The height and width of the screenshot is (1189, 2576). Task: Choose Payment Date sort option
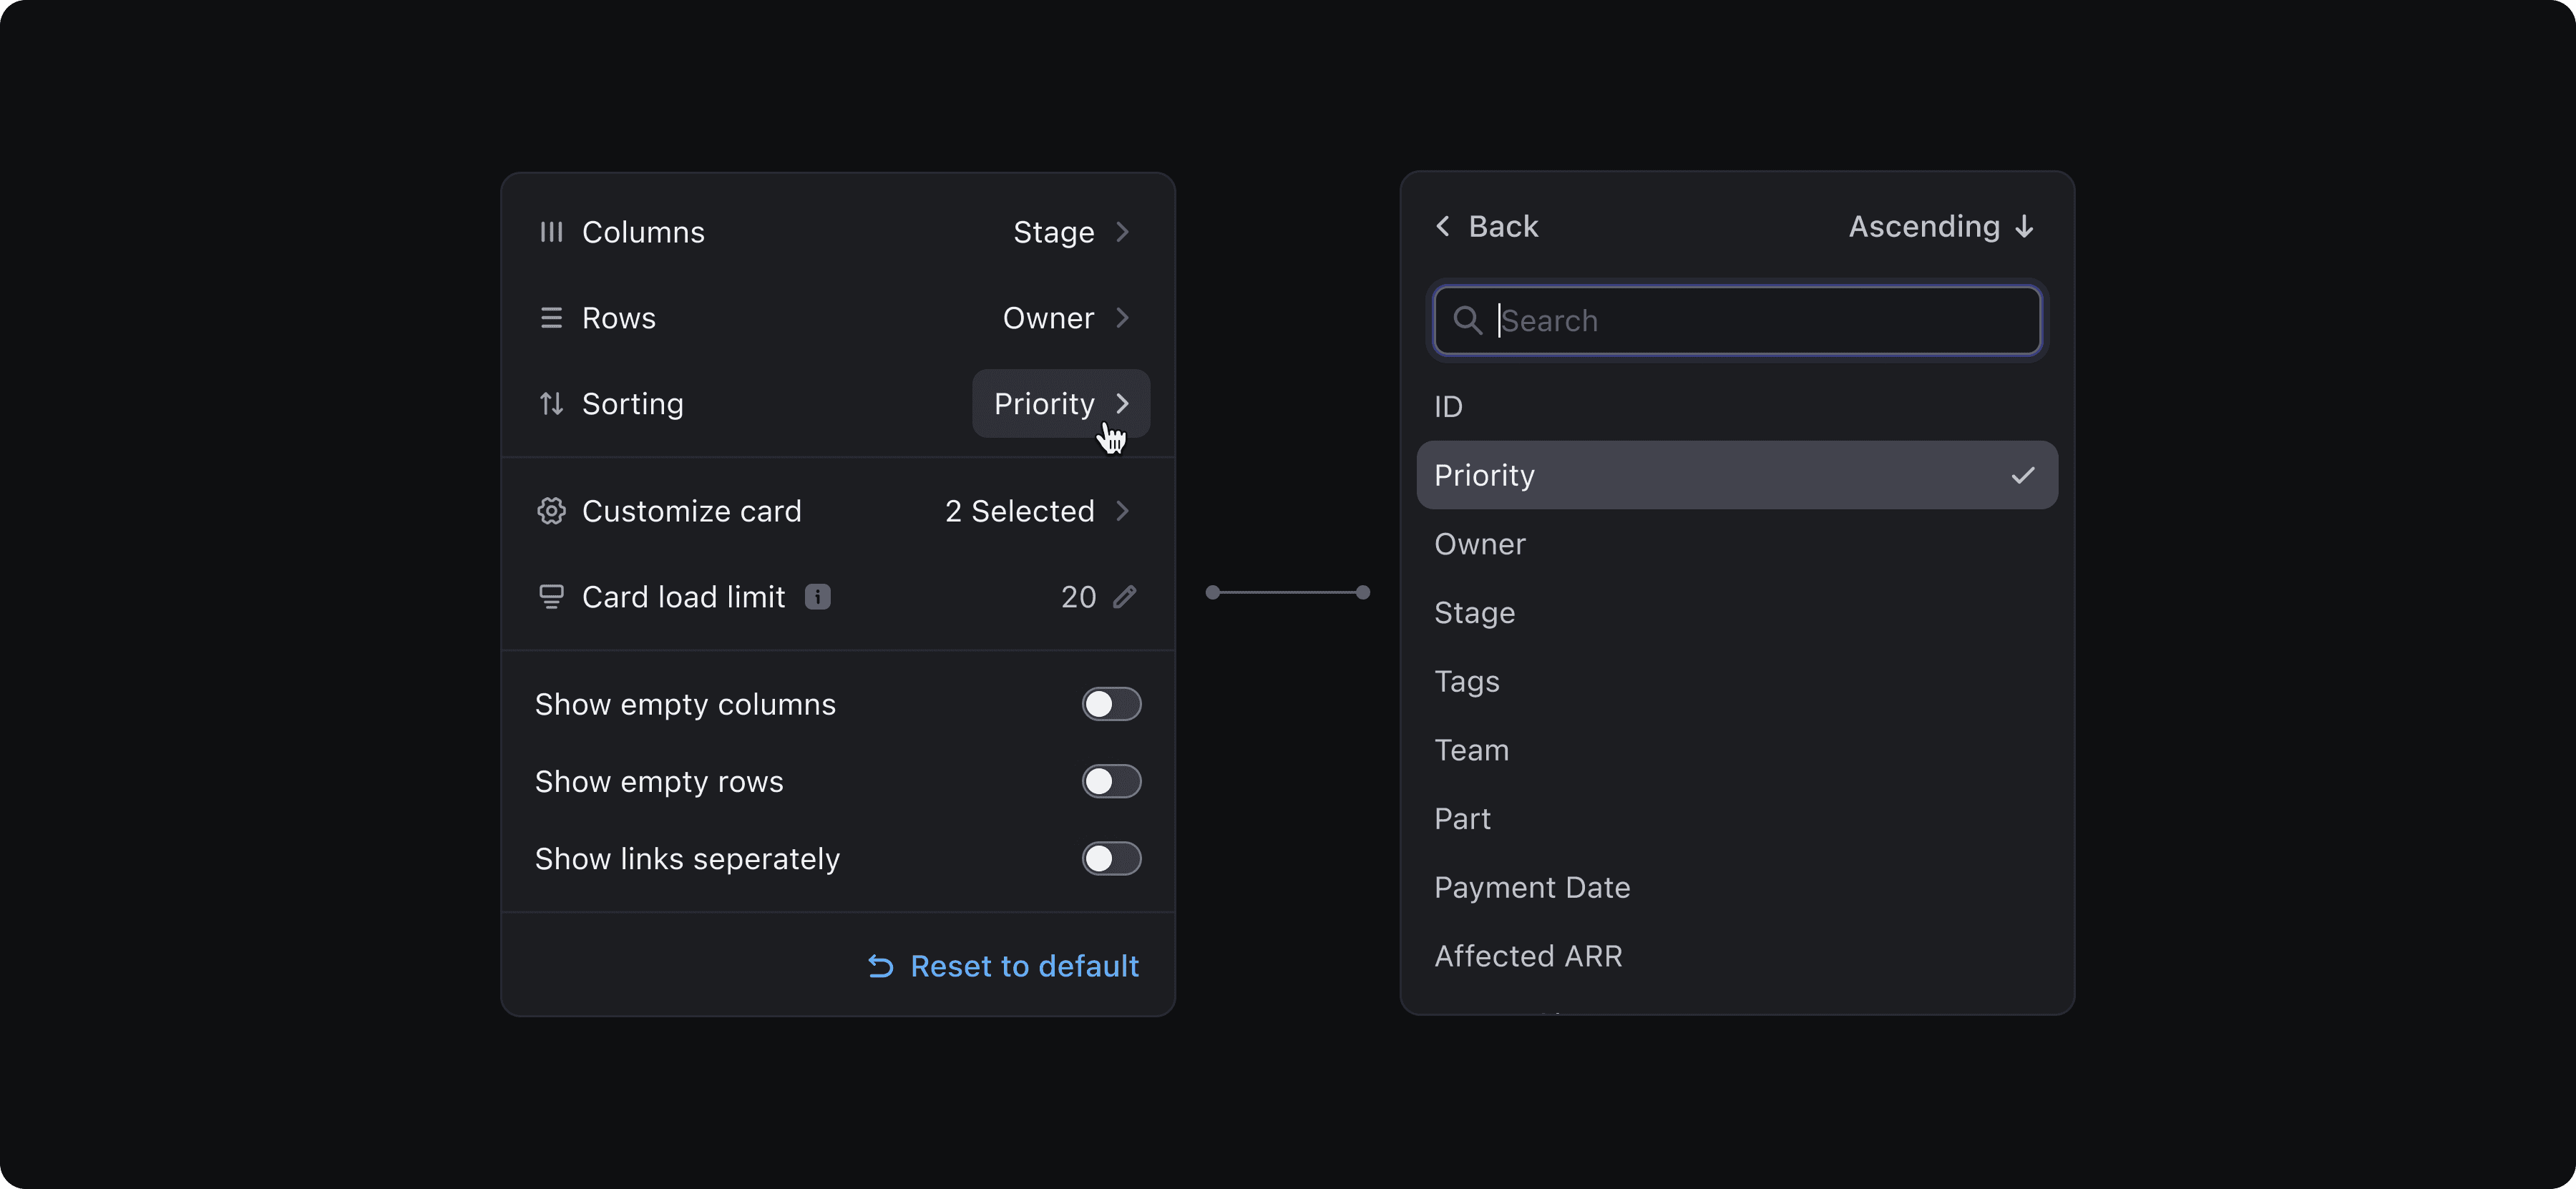pyautogui.click(x=1532, y=887)
